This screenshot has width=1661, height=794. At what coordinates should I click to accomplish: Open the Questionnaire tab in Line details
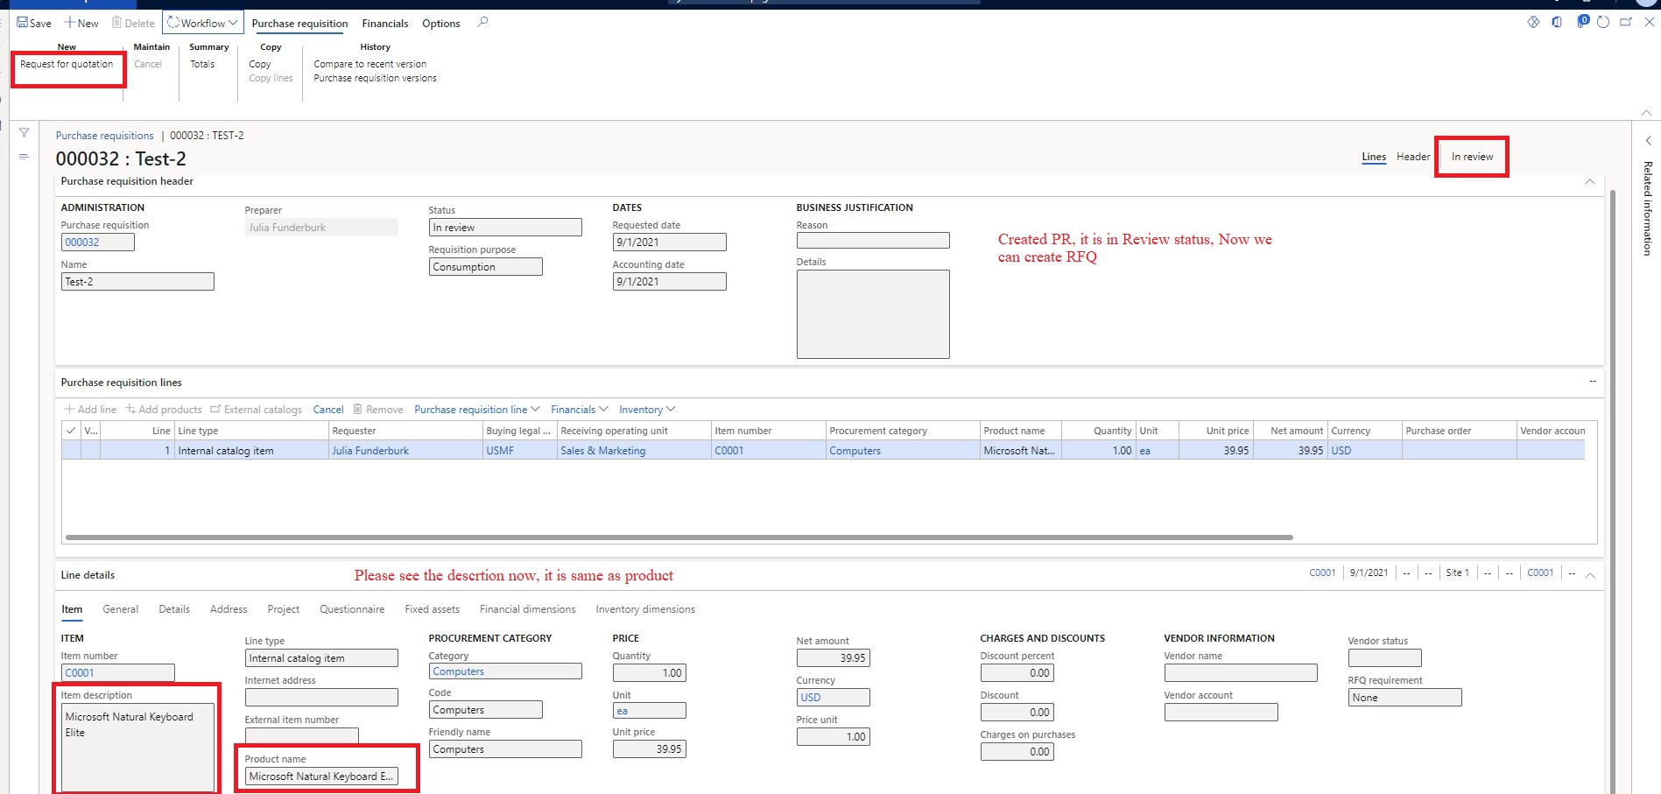click(x=351, y=608)
